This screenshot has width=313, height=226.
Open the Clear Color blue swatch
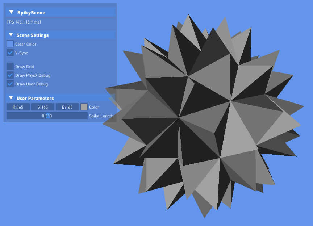(x=10, y=44)
